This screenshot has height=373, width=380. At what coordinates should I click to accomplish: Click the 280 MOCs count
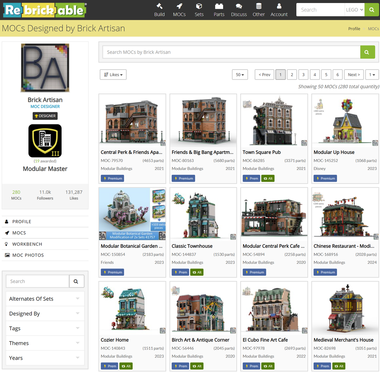point(16,195)
